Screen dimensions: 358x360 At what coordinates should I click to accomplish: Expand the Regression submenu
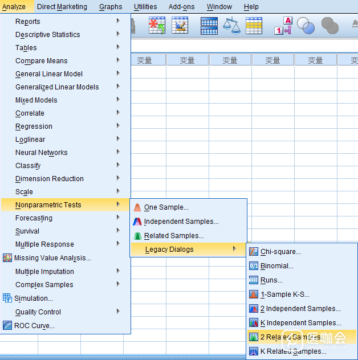[x=34, y=126]
